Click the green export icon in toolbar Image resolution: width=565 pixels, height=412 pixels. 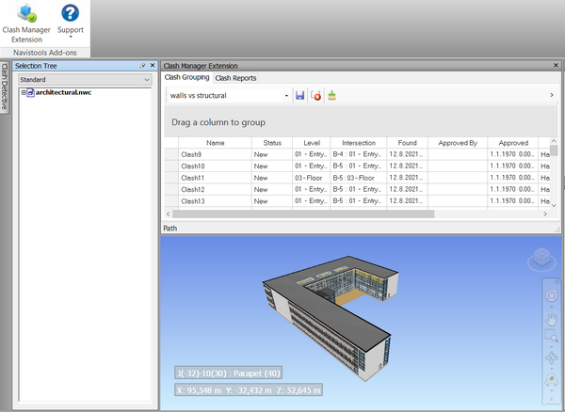(x=331, y=95)
